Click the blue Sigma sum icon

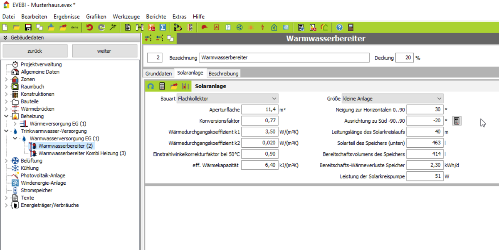(x=163, y=27)
